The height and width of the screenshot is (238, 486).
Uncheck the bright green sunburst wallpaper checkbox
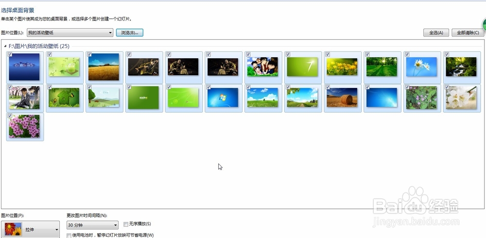[x=169, y=87]
